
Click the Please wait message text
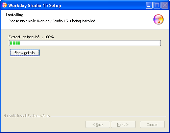52,21
